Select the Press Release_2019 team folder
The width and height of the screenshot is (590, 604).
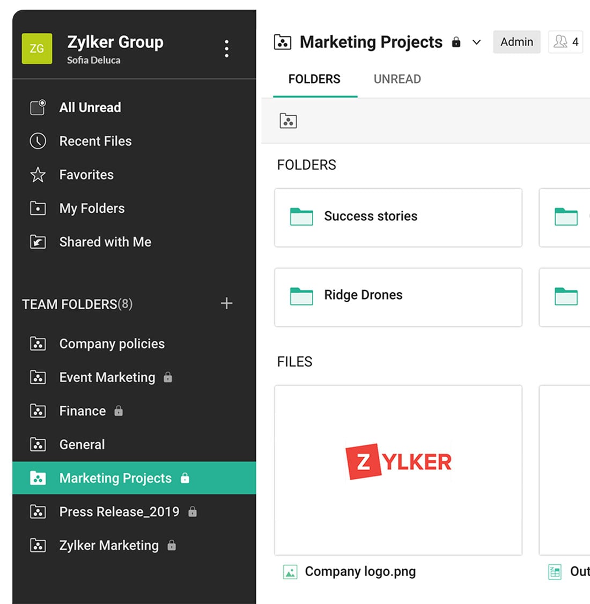tap(119, 512)
